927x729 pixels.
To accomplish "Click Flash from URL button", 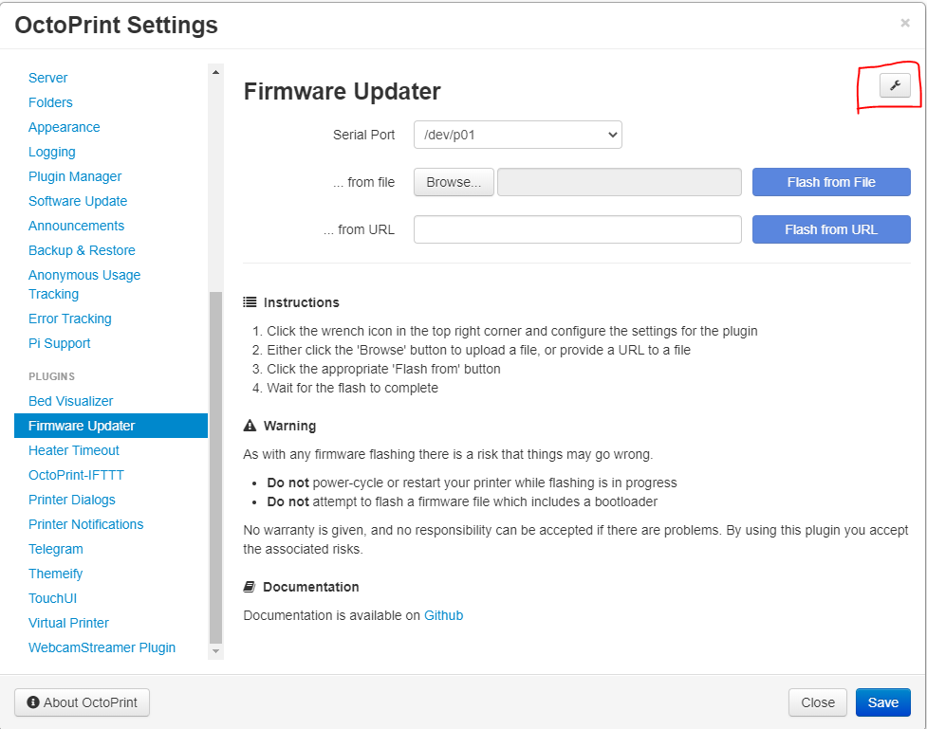I will click(831, 229).
